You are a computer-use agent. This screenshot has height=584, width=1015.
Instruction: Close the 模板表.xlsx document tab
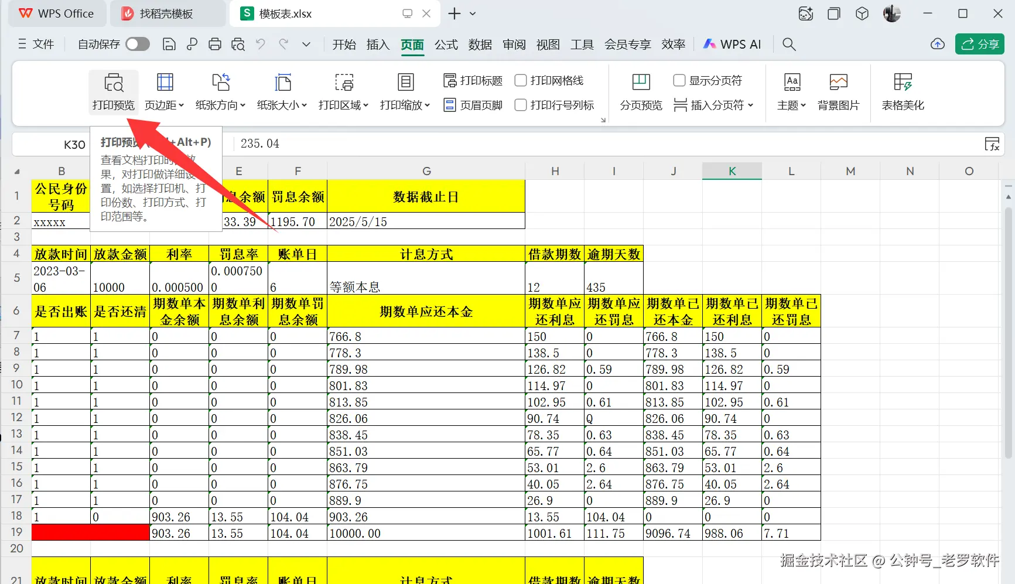click(426, 13)
